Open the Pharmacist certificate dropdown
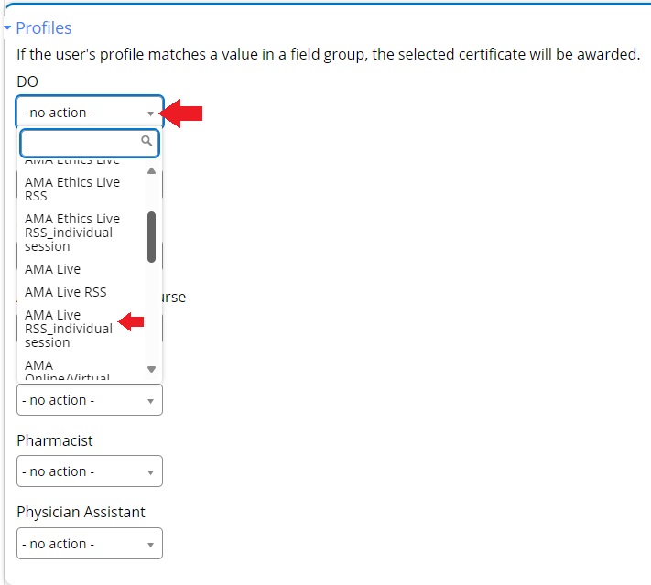The width and height of the screenshot is (651, 585). coord(89,471)
